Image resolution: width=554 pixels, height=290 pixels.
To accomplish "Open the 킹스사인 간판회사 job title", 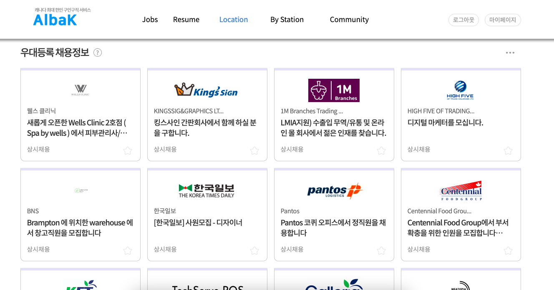I will (205, 128).
